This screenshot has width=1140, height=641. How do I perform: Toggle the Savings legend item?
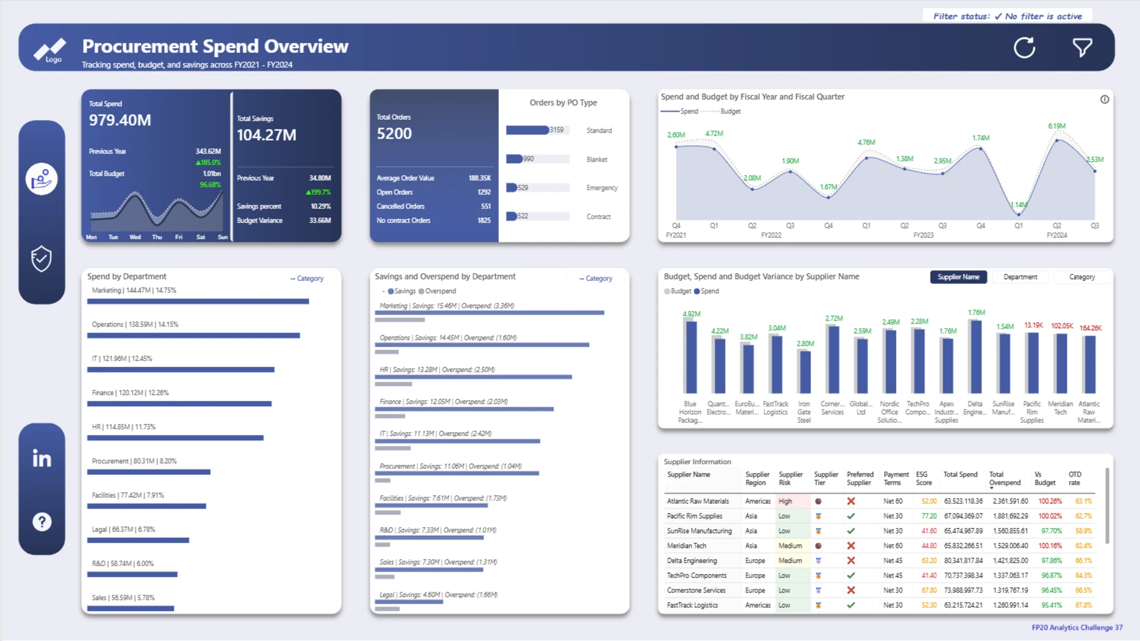pyautogui.click(x=402, y=291)
